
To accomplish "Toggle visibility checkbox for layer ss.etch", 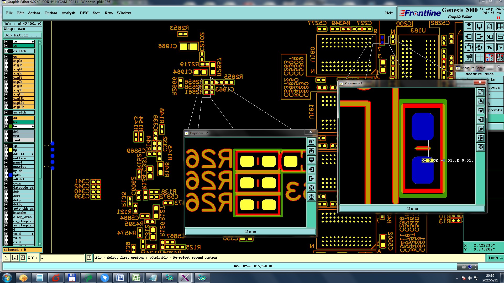I will 6,112.
